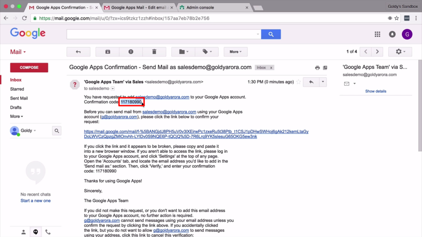Click the browser back arrow
This screenshot has height=237, width=422.
click(6, 18)
